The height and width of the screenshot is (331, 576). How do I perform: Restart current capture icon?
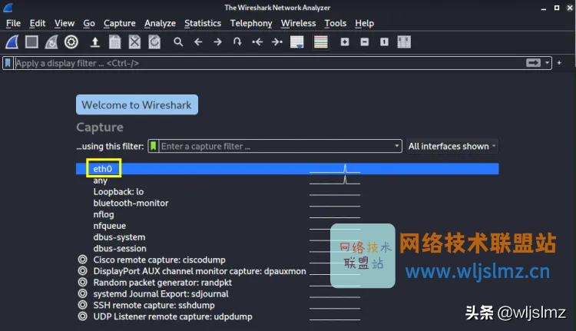[x=51, y=42]
